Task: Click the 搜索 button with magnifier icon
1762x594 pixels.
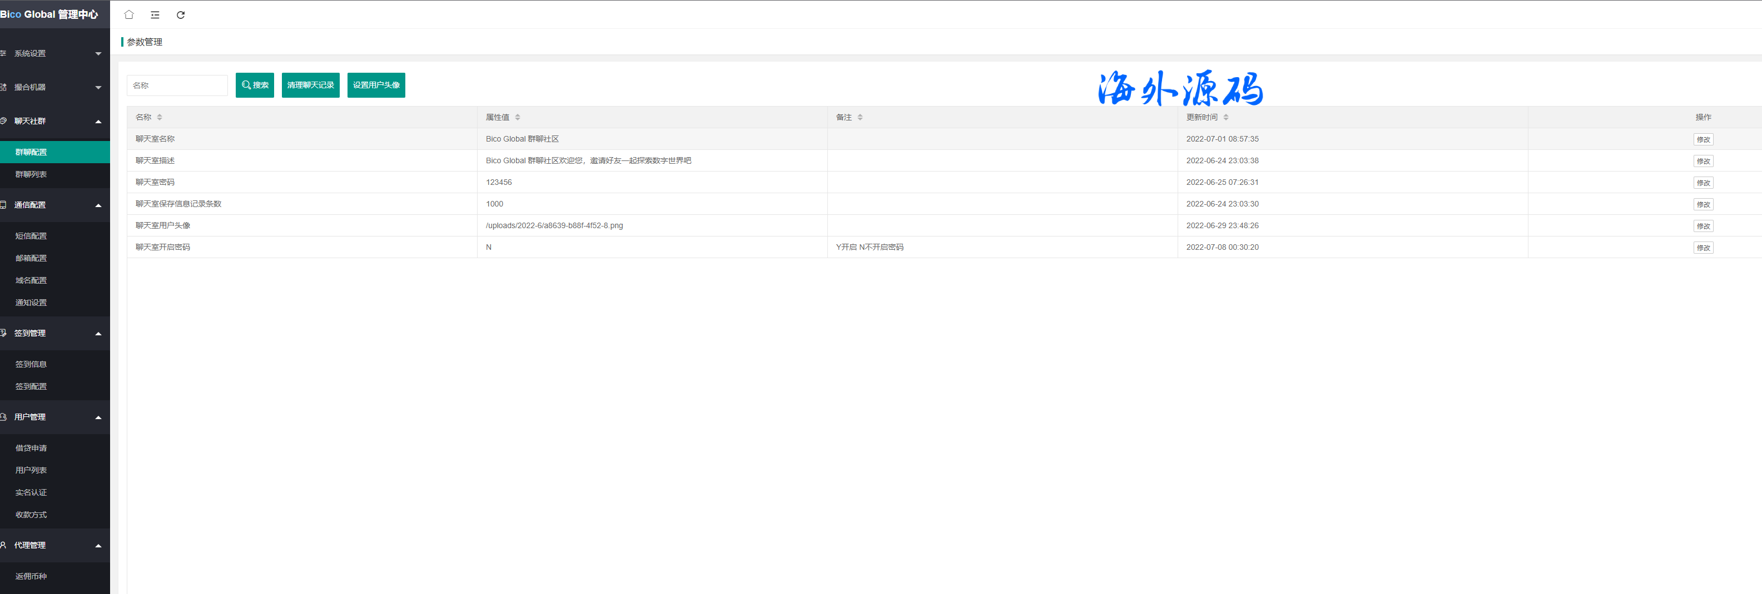Action: 255,85
